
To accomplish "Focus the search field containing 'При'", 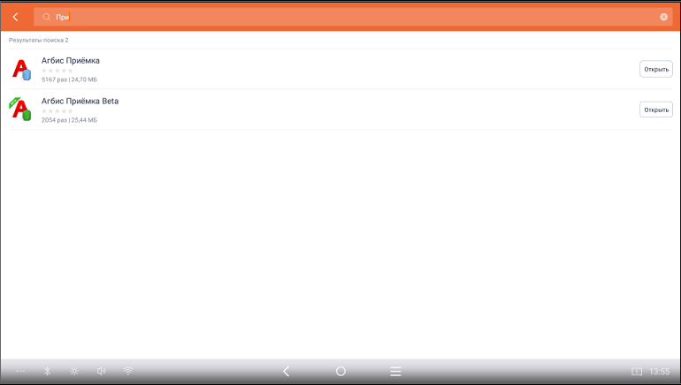I will tap(353, 17).
